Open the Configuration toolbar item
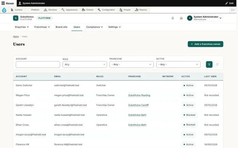 pyautogui.click(x=106, y=10)
